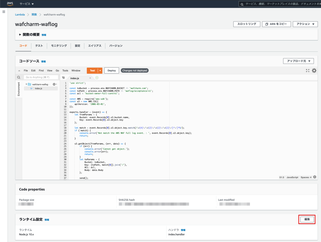Open the Environment side panel tab
Image resolution: width=321 pixels, height=242 pixels.
19,89
